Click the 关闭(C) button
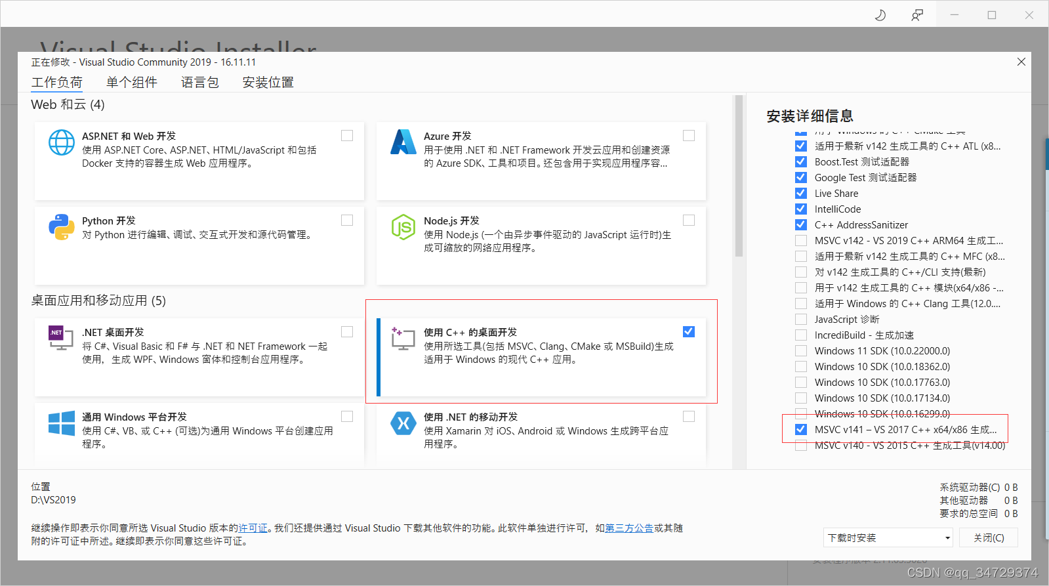This screenshot has height=586, width=1049. click(x=989, y=537)
